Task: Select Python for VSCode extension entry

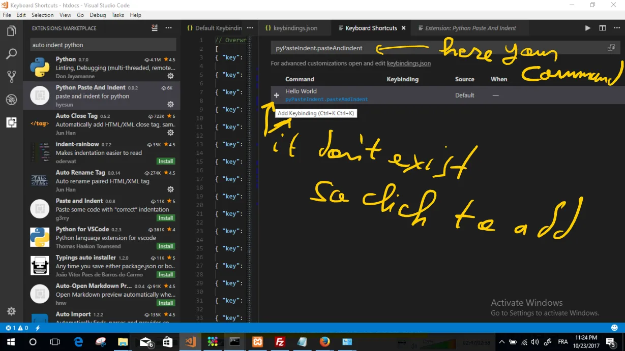Action: click(x=102, y=238)
